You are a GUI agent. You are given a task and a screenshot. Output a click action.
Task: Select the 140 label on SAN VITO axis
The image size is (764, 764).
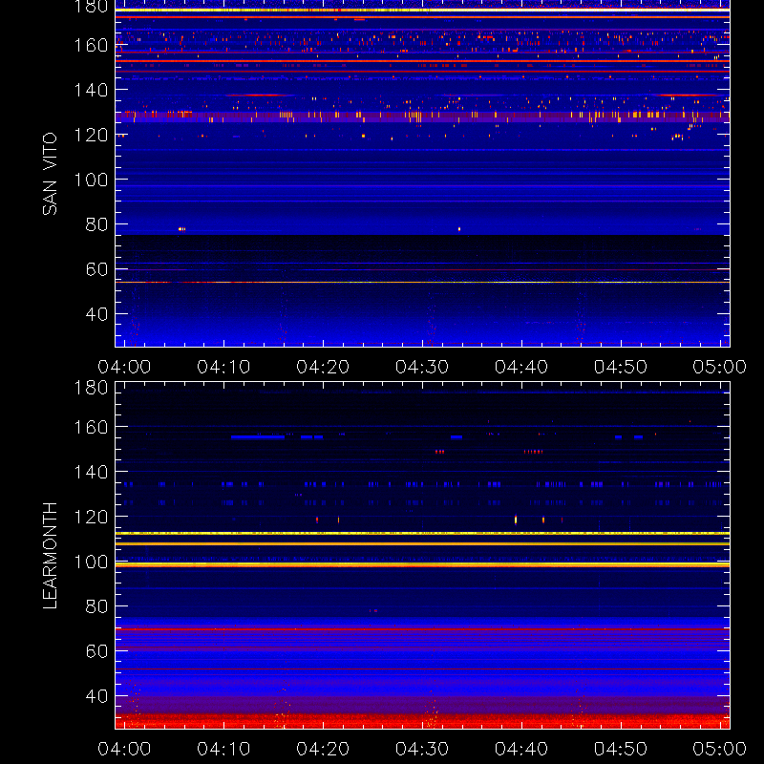click(x=91, y=90)
